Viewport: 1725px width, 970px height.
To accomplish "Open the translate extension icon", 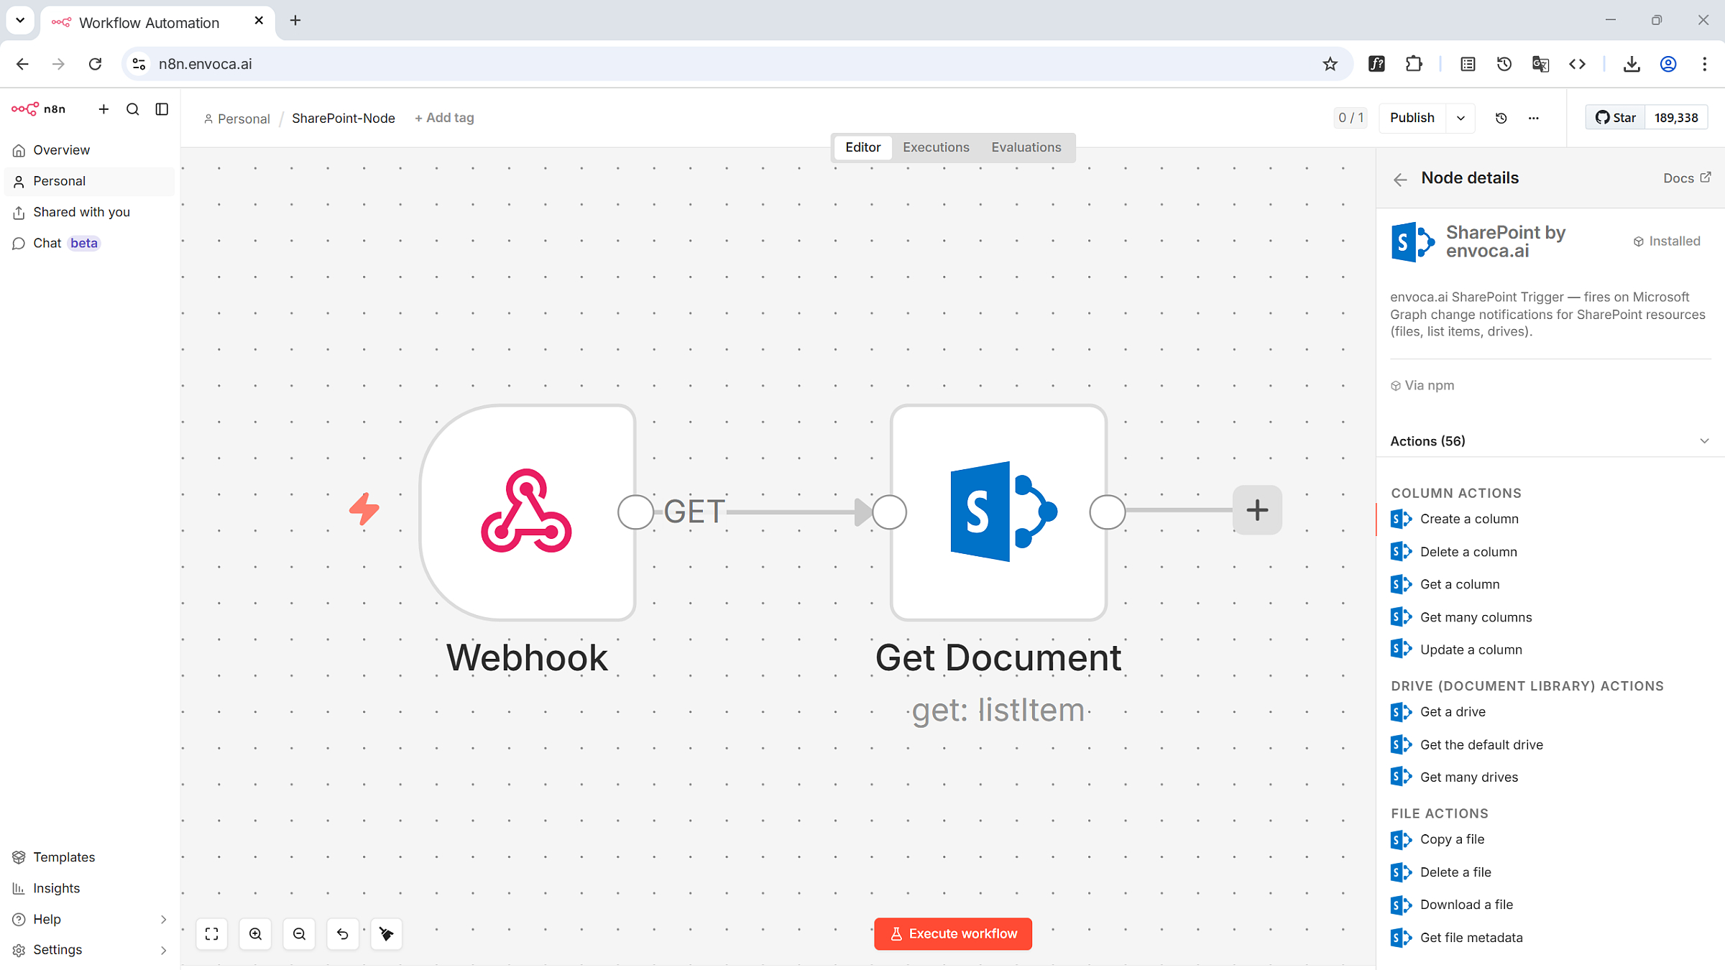I will [1540, 64].
